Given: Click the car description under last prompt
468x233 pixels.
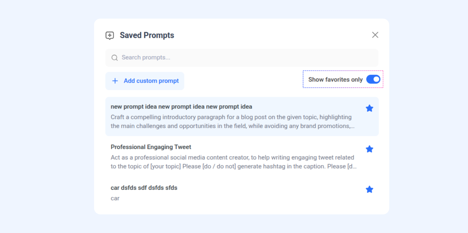Looking at the screenshot, I should tap(115, 198).
